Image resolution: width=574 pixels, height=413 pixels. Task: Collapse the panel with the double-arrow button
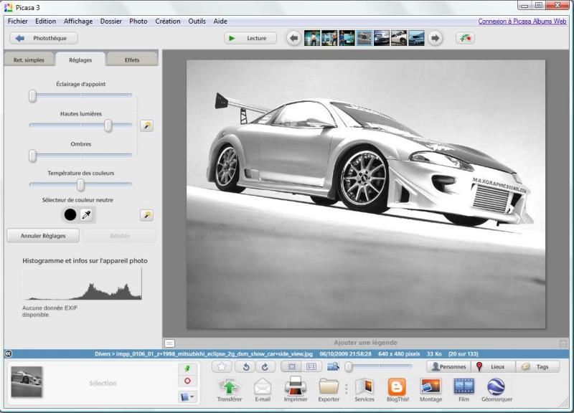(8, 353)
